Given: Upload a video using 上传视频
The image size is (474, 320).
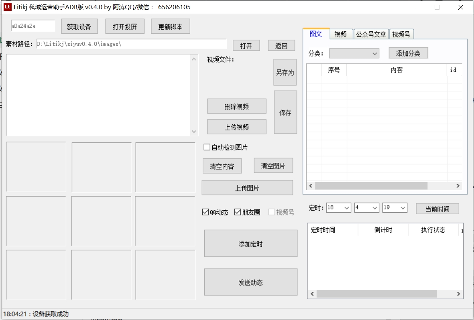Looking at the screenshot, I should 236,127.
